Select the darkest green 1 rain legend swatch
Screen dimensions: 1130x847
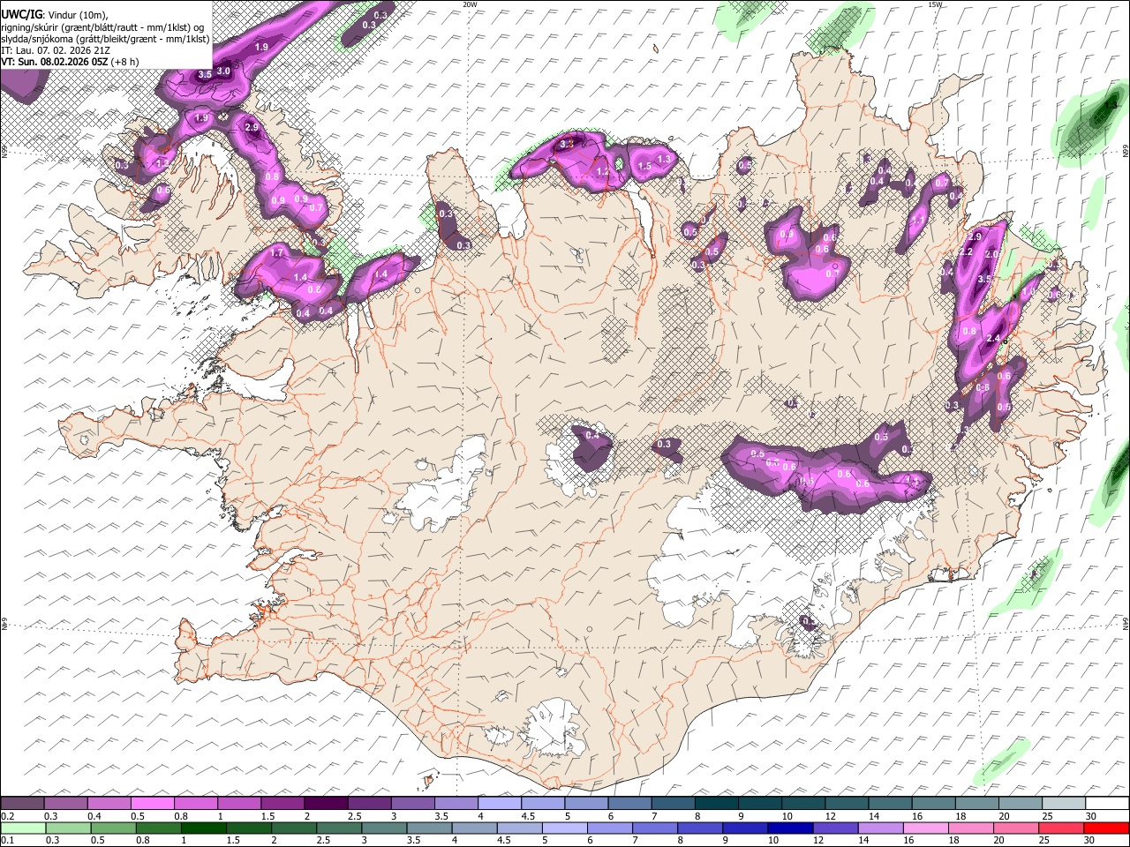tap(203, 828)
